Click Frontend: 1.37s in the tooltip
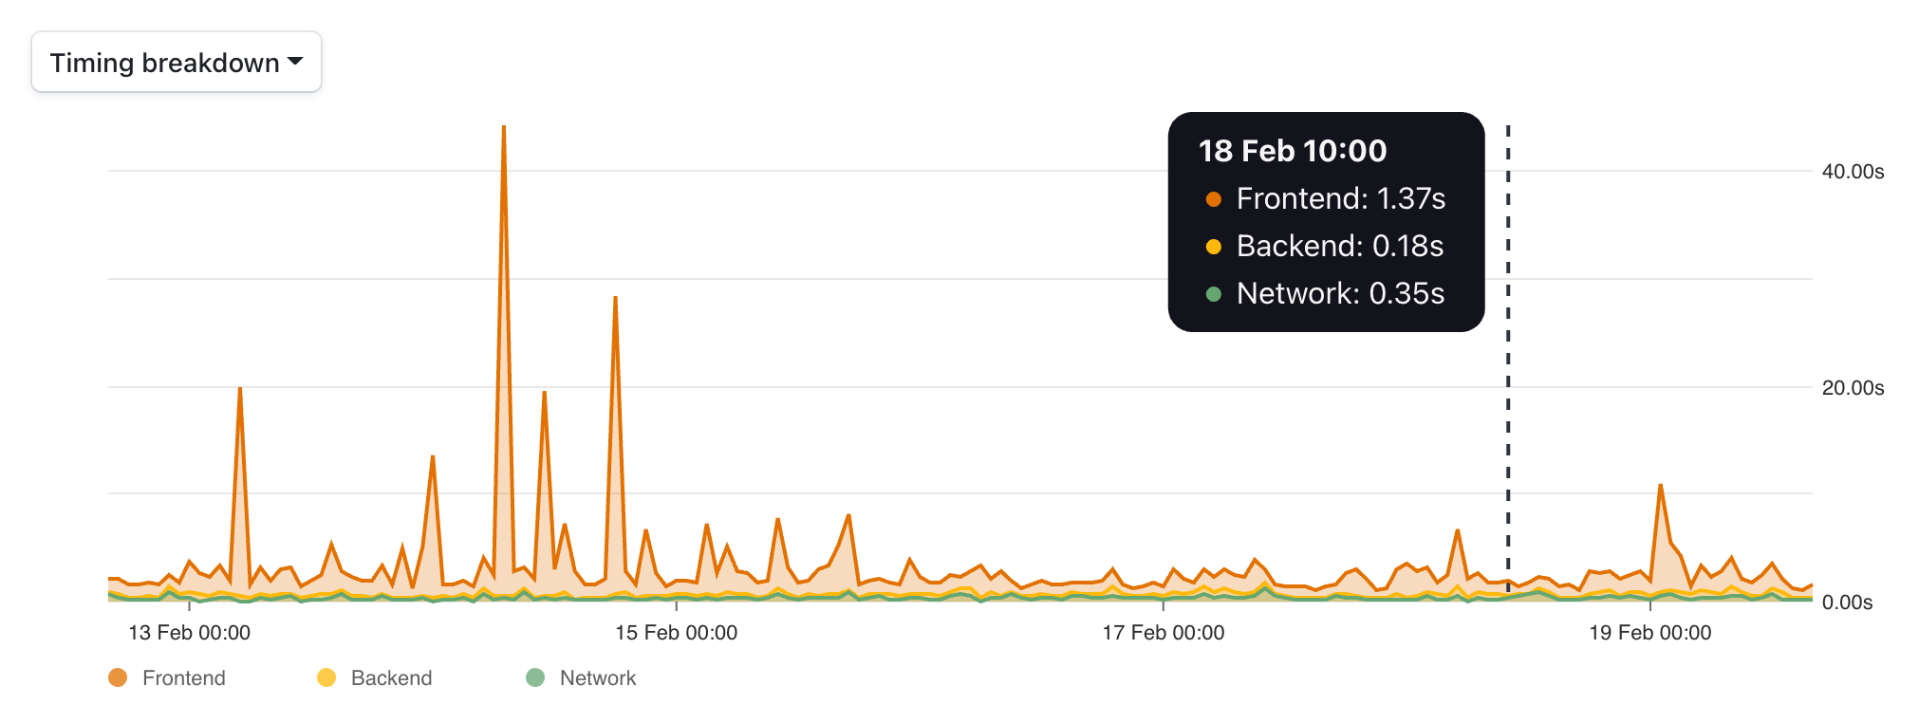Viewport: 1919px width, 723px height. pos(1340,198)
